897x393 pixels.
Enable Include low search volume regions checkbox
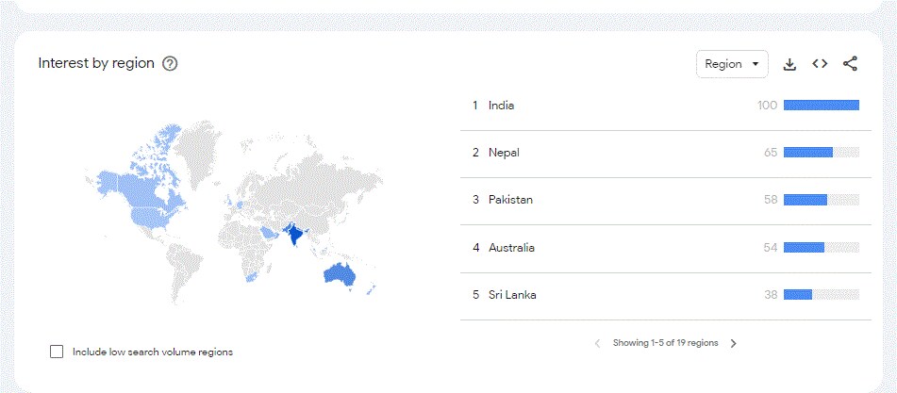[x=57, y=352]
